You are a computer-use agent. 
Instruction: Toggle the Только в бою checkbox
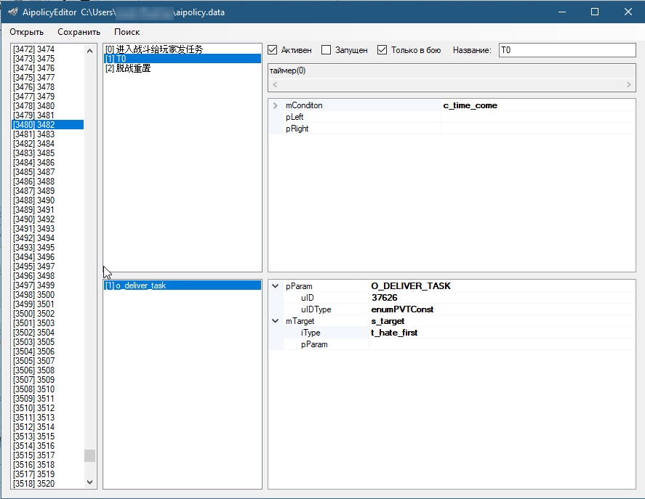(382, 50)
